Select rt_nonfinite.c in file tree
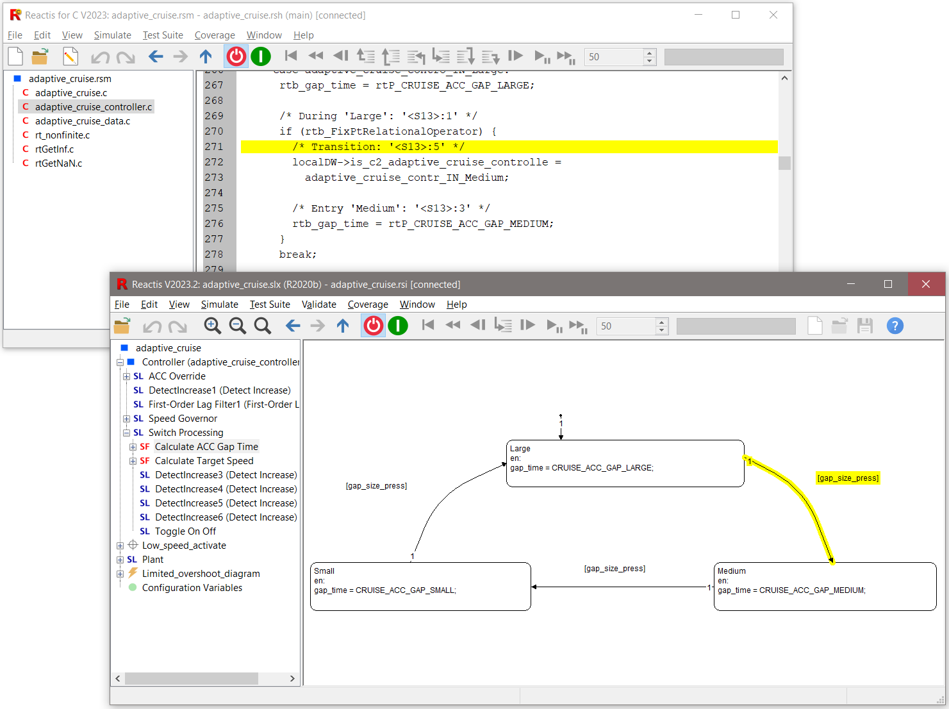949x709 pixels. click(62, 135)
